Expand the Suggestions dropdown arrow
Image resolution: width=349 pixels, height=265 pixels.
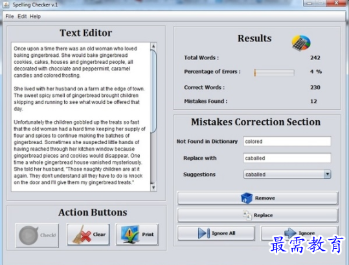coord(327,175)
